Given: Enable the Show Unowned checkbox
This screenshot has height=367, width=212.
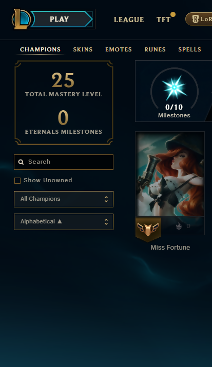Looking at the screenshot, I should point(17,181).
